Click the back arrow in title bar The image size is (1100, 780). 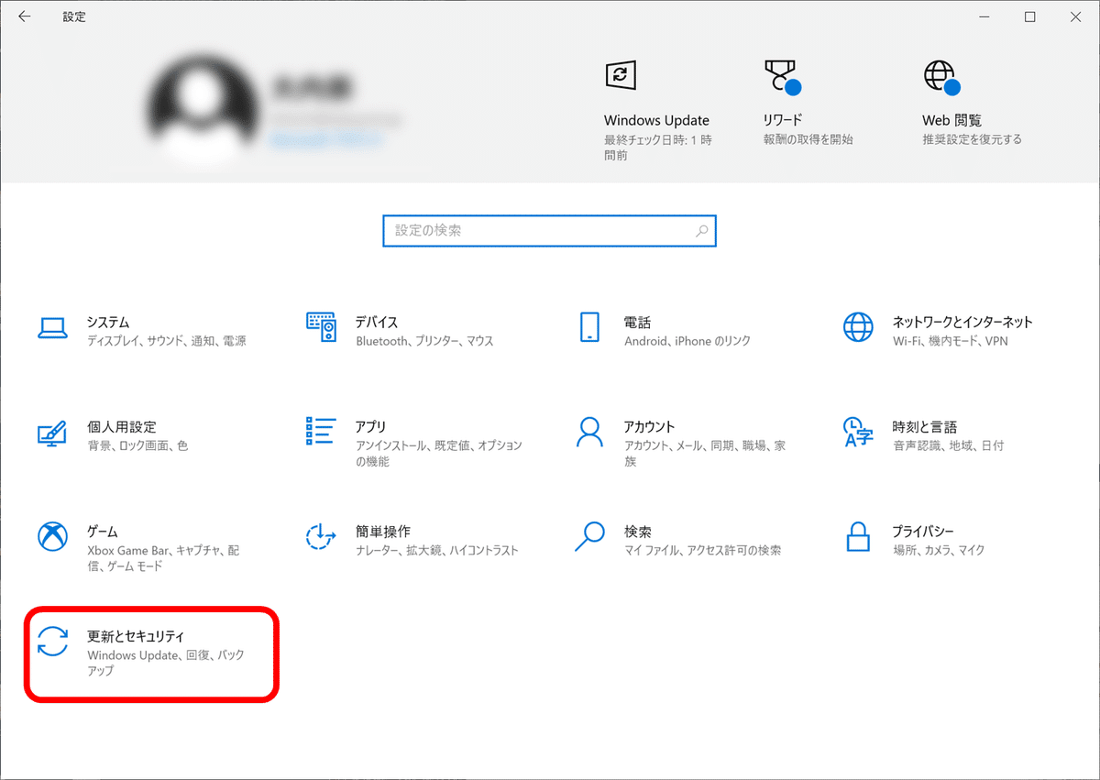pos(25,17)
